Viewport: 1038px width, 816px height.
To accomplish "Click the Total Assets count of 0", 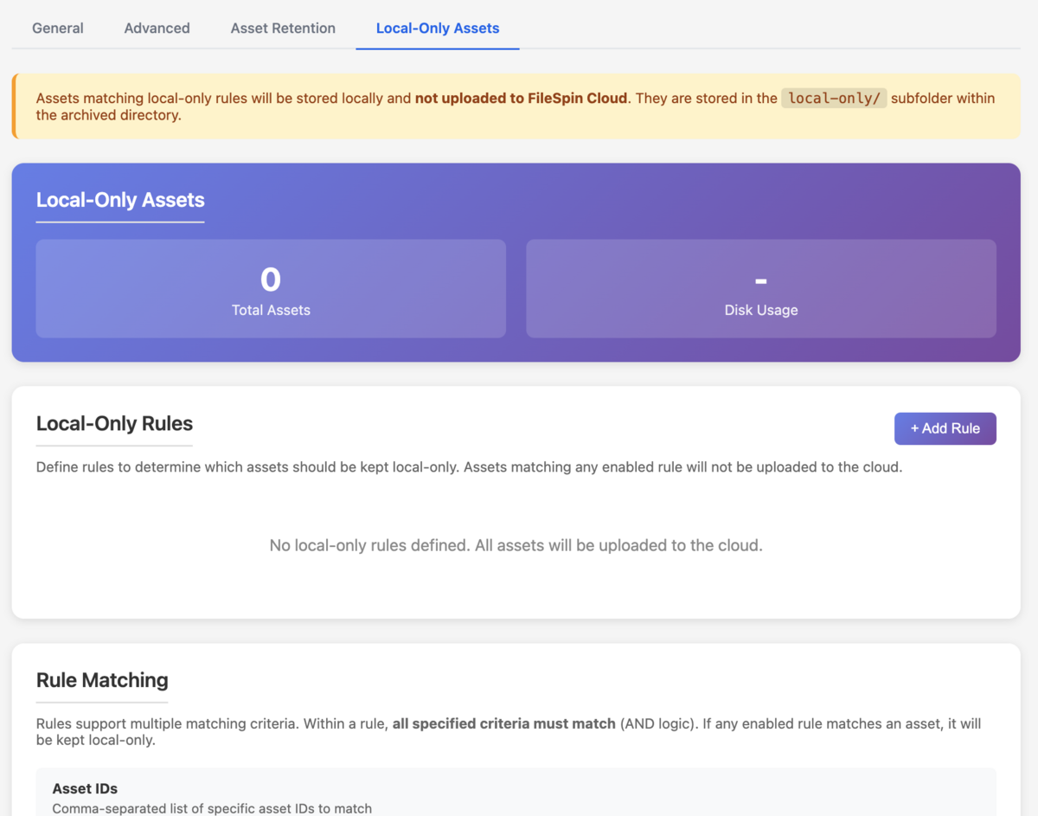I will (271, 279).
